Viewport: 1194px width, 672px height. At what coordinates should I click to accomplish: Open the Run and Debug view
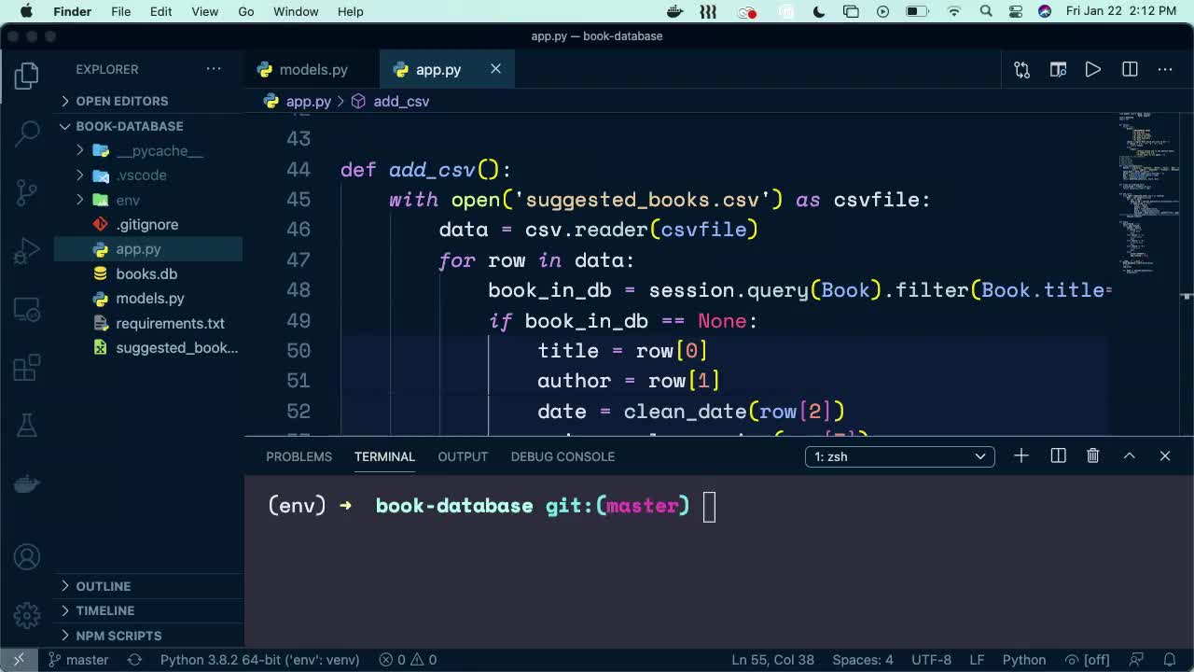(x=27, y=250)
